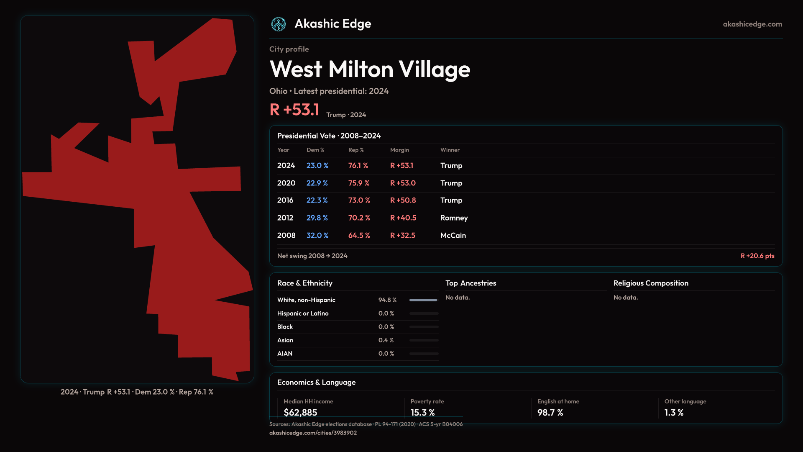Select the 2020 election year row
803x452 pixels.
click(x=286, y=183)
